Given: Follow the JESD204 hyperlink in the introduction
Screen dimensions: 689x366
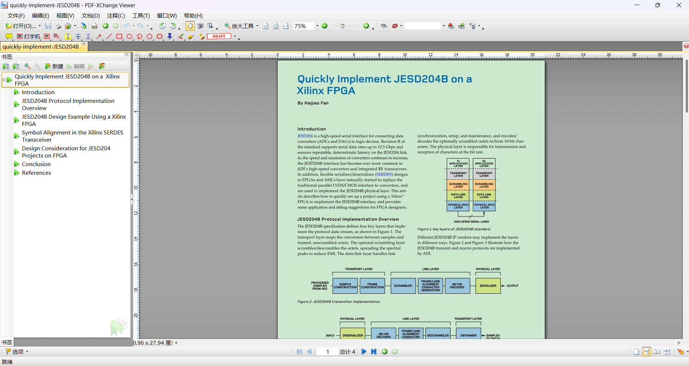Looking at the screenshot, I should pyautogui.click(x=305, y=136).
